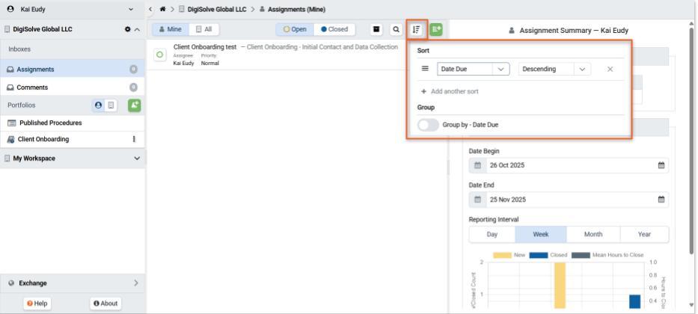The width and height of the screenshot is (698, 314).
Task: Click the sort options icon
Action: (417, 29)
